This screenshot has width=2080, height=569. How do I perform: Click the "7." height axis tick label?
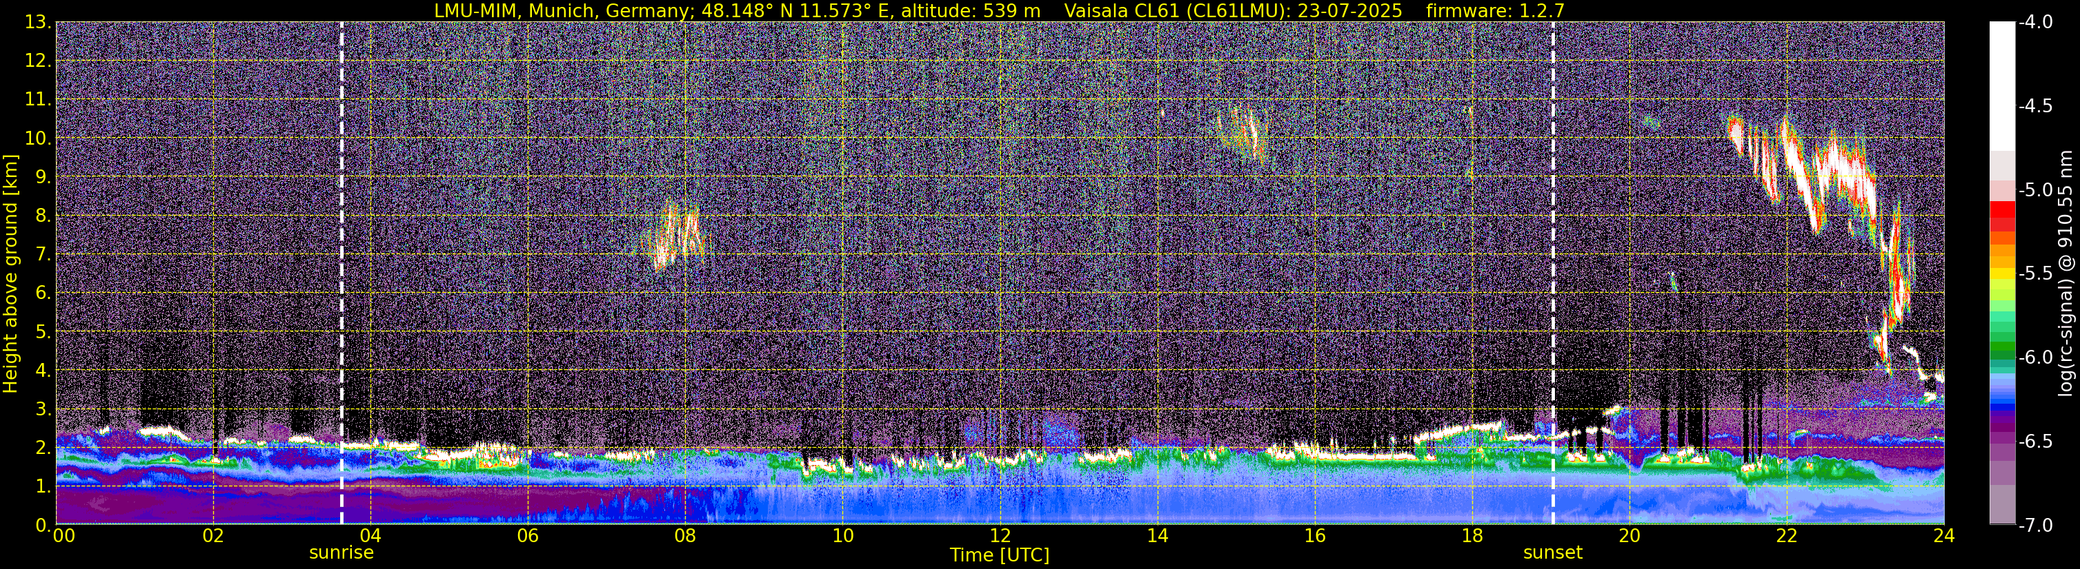click(43, 254)
